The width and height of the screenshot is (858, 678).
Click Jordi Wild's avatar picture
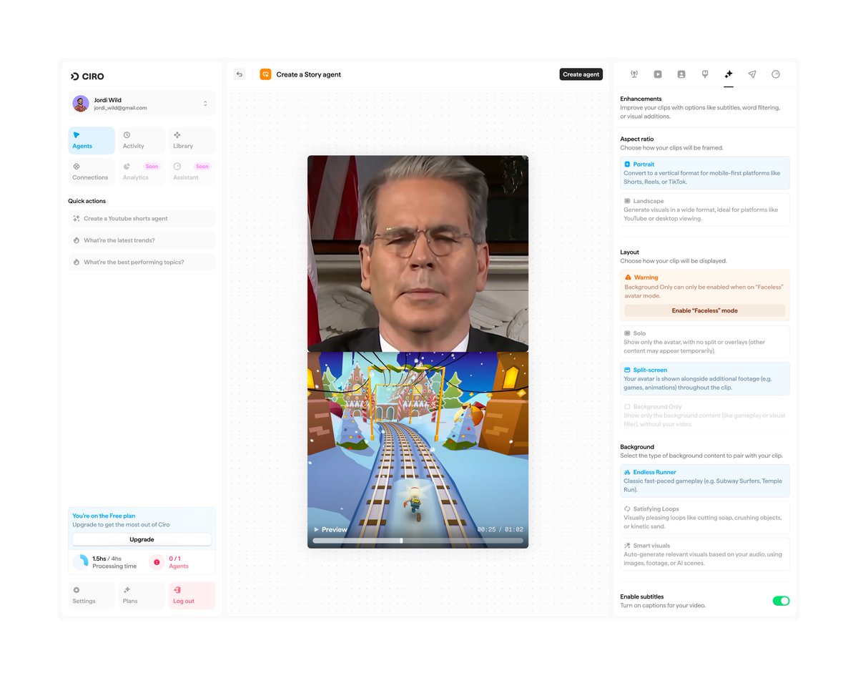pos(81,104)
